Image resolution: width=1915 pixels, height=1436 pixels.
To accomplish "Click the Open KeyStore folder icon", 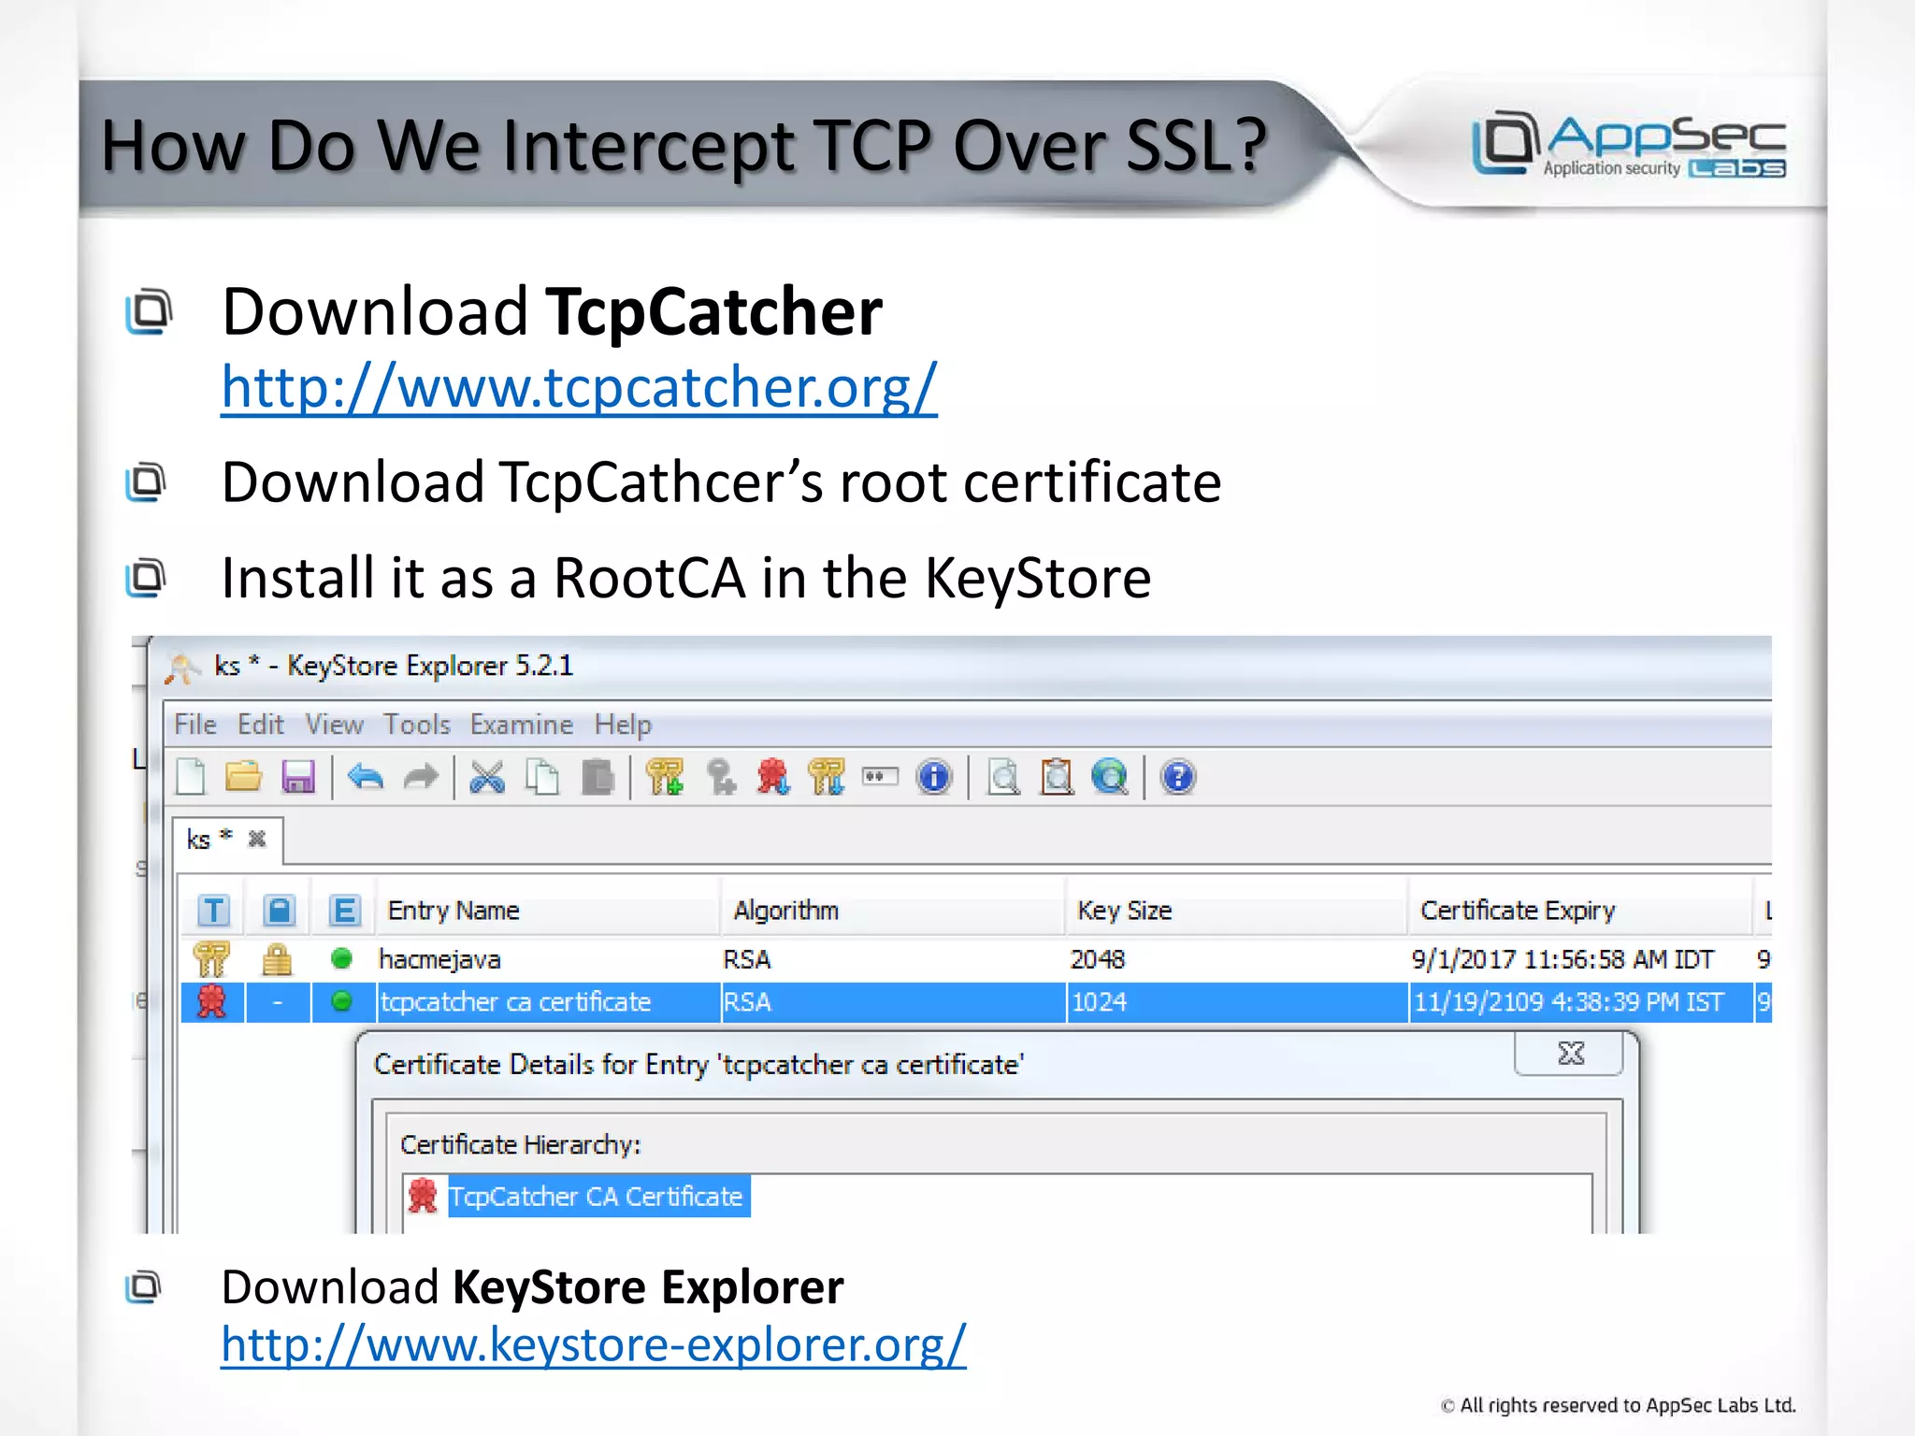I will pyautogui.click(x=244, y=777).
